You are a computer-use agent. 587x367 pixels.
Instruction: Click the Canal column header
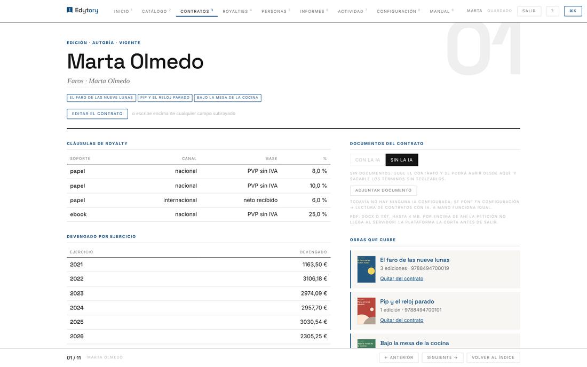pos(189,158)
